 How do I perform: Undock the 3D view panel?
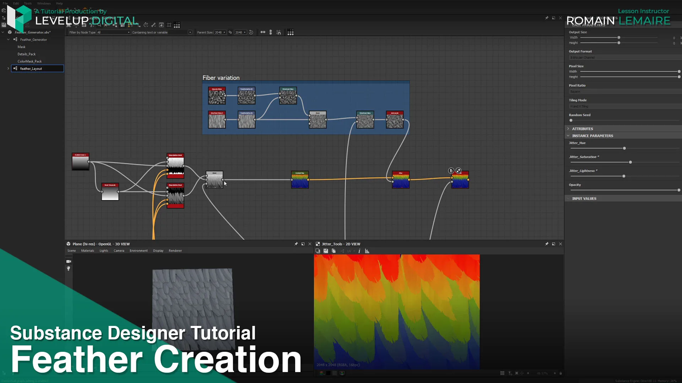303,244
